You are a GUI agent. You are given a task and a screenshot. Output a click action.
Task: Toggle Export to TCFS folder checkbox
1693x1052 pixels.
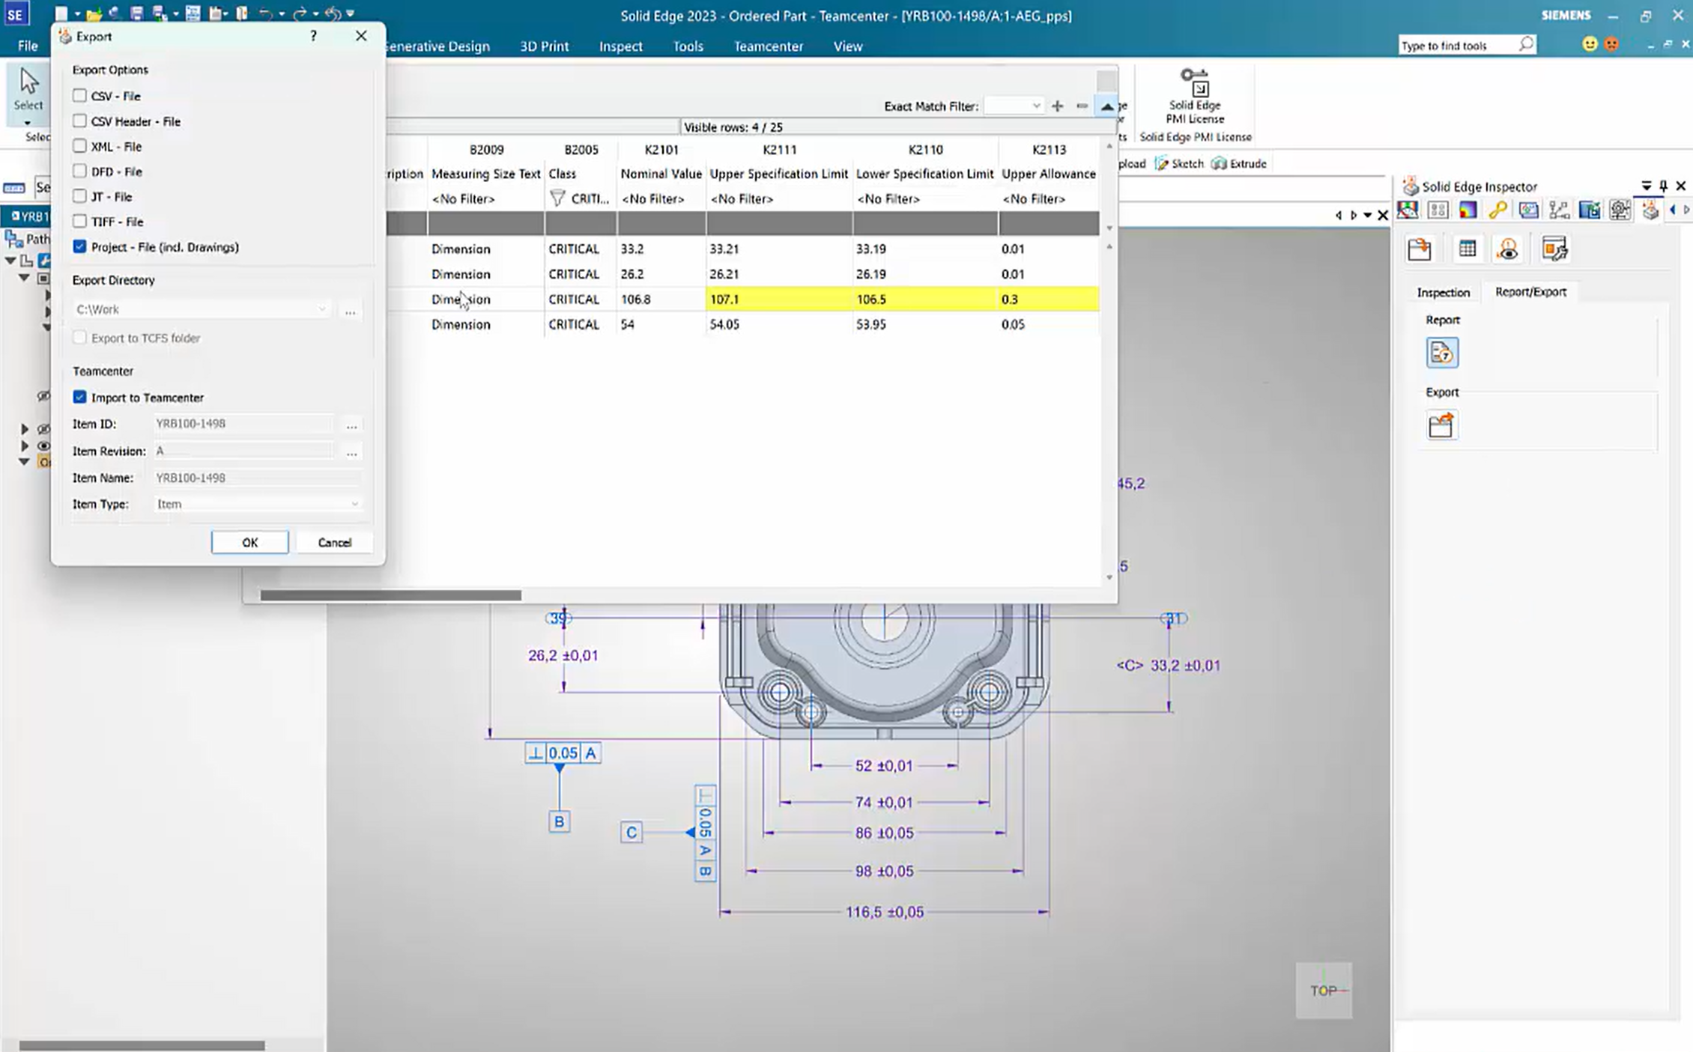point(79,338)
